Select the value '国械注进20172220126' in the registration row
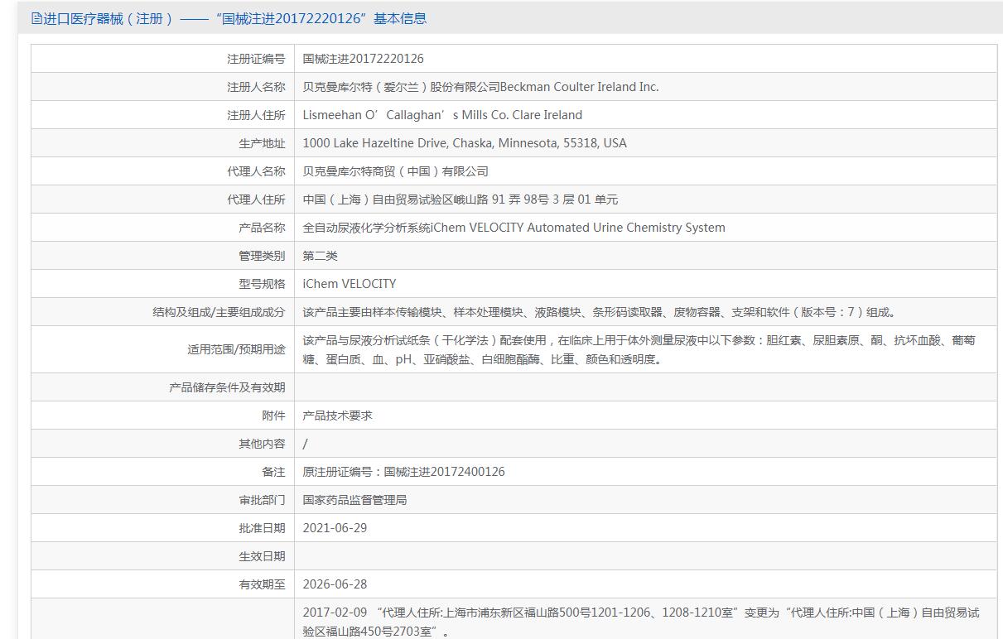Screen dimensions: 1003x639 (363, 59)
